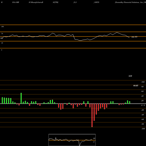The height and width of the screenshot is (146, 146).
Task: Click the tallest green MR histogram bar
Action: click(21, 98)
